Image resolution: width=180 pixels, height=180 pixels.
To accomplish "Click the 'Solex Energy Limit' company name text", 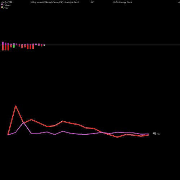I will point(122,2).
